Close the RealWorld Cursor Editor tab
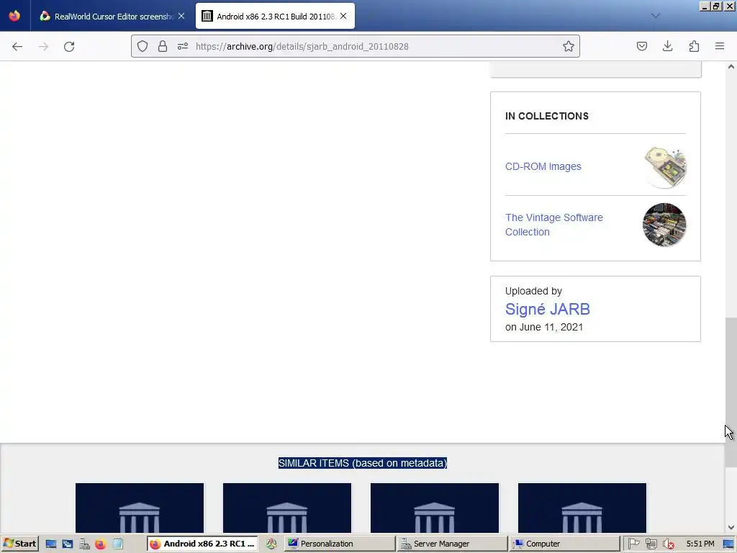737x553 pixels. coord(181,16)
